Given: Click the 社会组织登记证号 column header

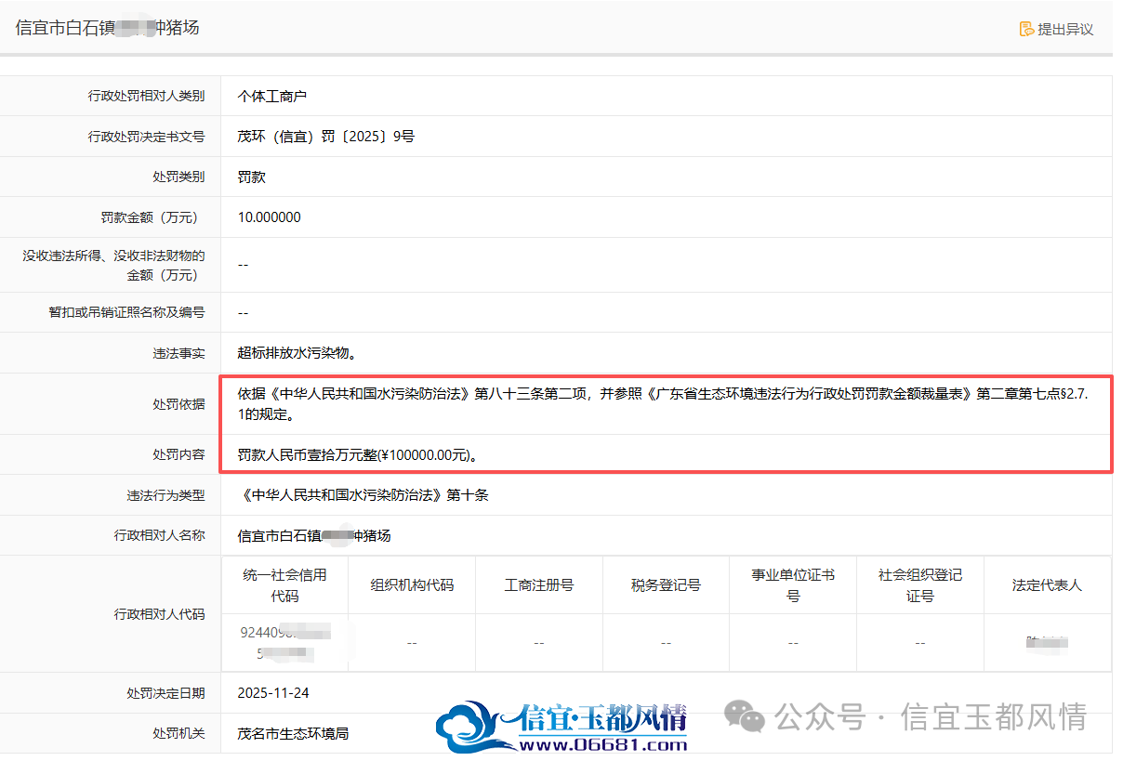Looking at the screenshot, I should click(920, 585).
